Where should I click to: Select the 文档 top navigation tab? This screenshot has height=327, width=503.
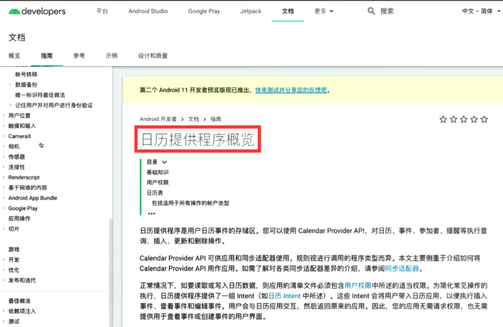pos(288,11)
